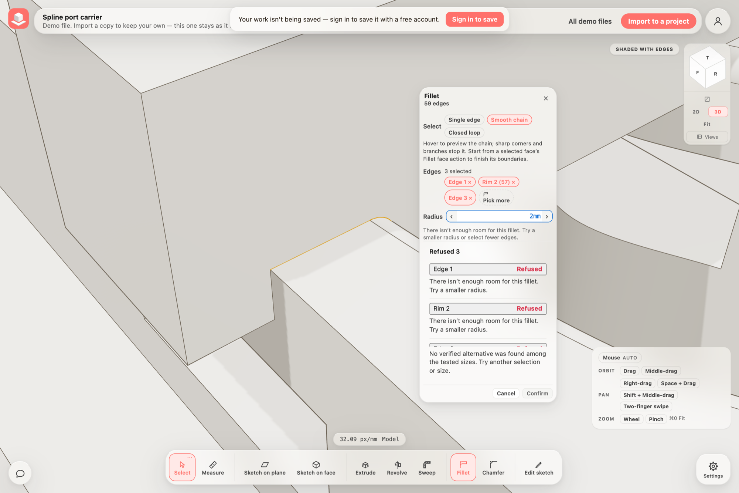This screenshot has height=493, width=739.
Task: Click the app logo icon
Action: [x=18, y=19]
